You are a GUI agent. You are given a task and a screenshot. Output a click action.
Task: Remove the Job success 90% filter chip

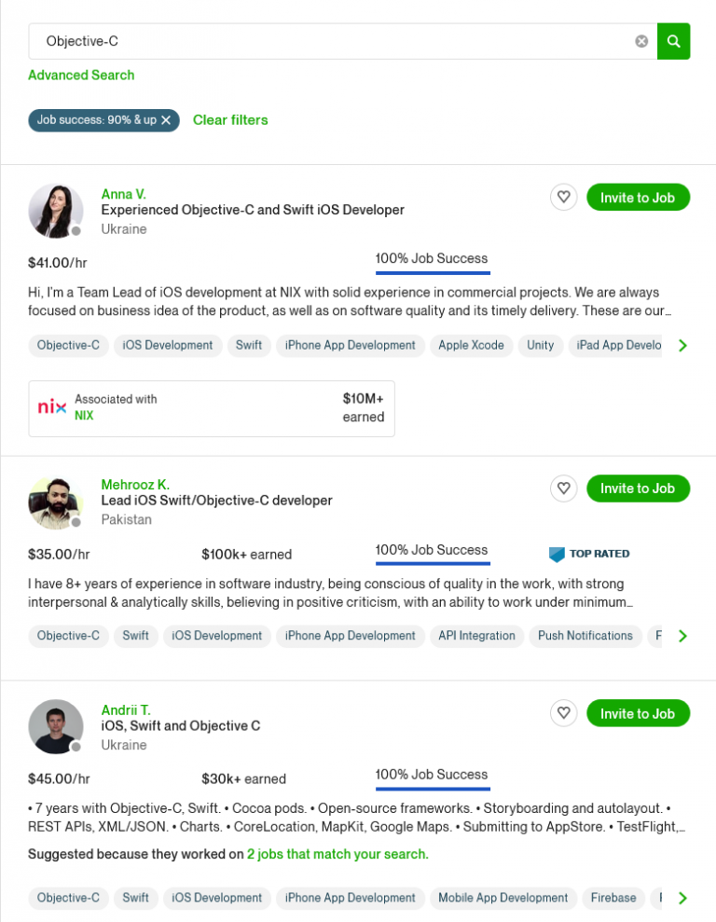pyautogui.click(x=166, y=120)
